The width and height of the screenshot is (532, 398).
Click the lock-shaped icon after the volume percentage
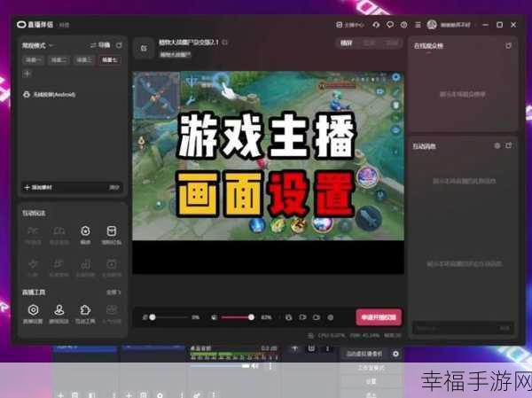tap(288, 317)
